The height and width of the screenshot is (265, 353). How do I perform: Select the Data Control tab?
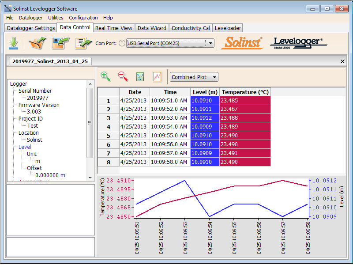pos(75,27)
